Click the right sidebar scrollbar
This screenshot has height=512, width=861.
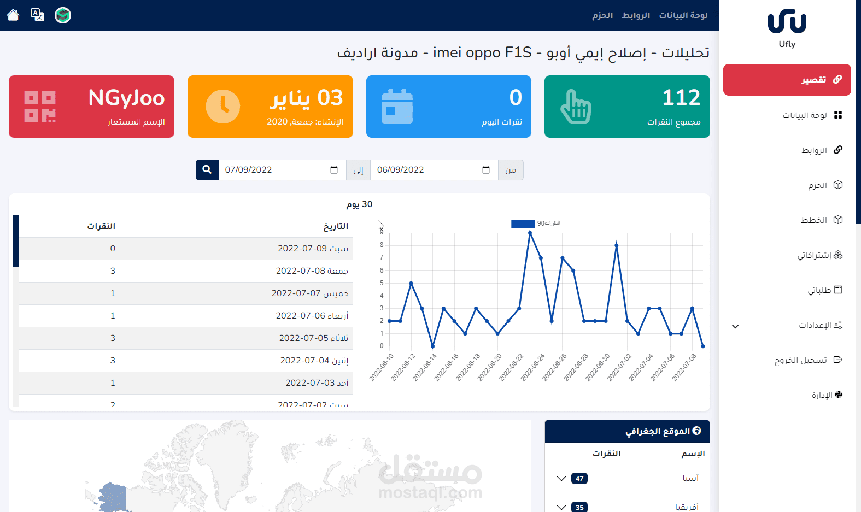858,112
